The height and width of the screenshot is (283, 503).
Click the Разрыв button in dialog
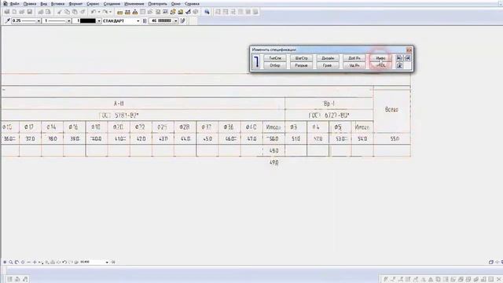click(x=301, y=65)
